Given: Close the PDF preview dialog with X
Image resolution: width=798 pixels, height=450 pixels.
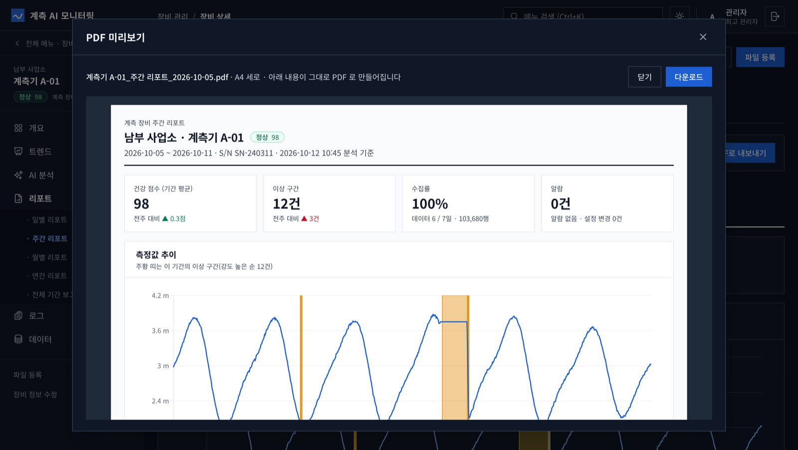Looking at the screenshot, I should 703,37.
